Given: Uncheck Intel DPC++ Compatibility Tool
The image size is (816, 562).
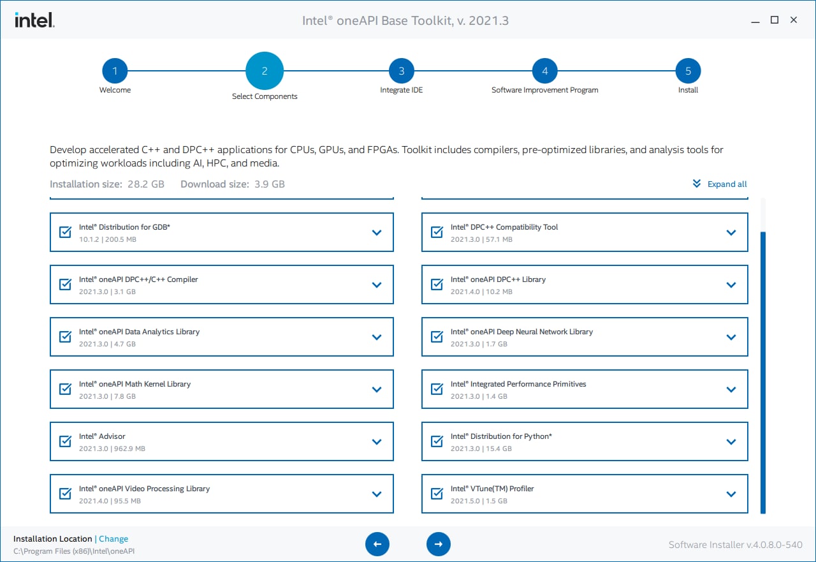Looking at the screenshot, I should point(437,232).
